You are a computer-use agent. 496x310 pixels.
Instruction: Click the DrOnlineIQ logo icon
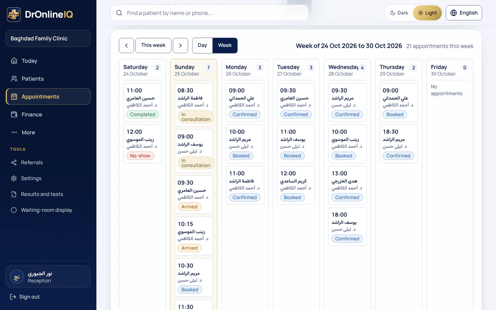pos(14,14)
